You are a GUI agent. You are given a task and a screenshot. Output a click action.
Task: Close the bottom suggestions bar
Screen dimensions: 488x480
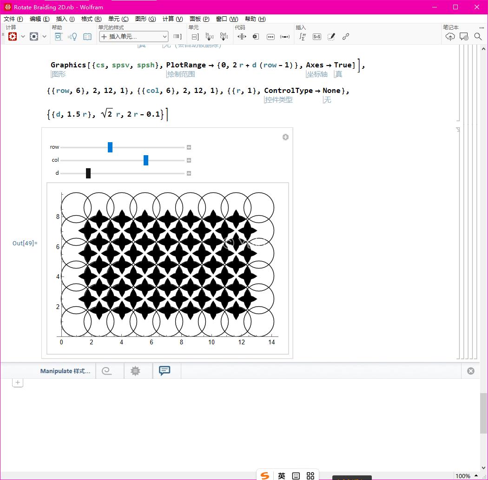(471, 371)
